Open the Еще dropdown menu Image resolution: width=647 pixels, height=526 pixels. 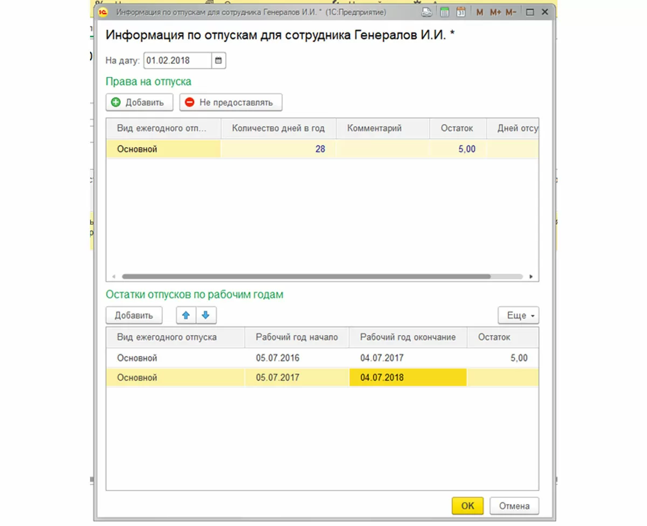519,316
